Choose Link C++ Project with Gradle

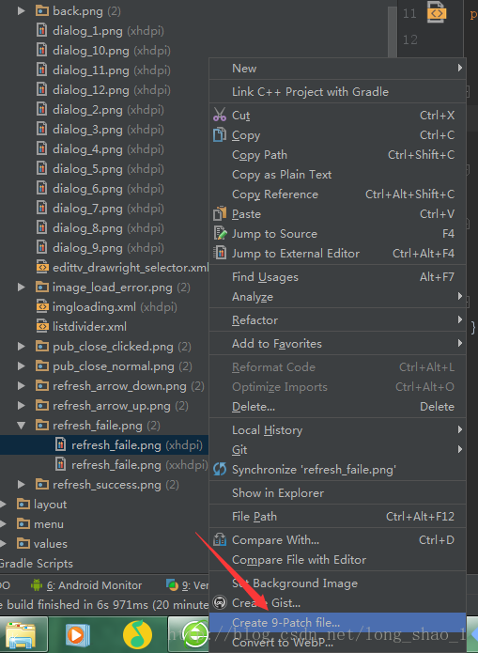(337, 92)
